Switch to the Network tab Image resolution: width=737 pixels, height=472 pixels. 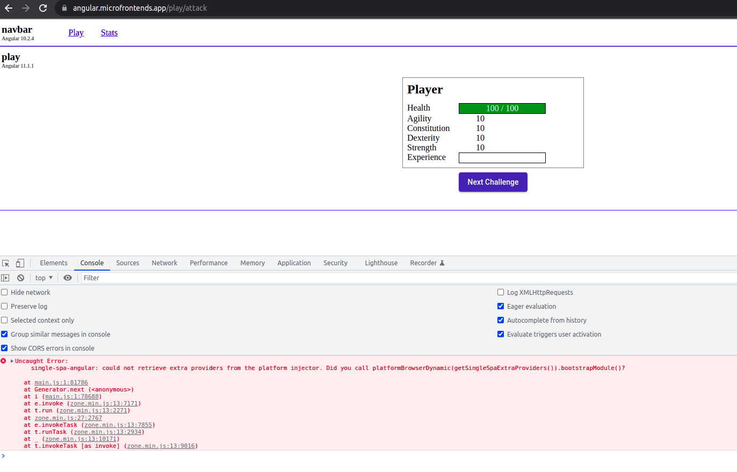164,263
